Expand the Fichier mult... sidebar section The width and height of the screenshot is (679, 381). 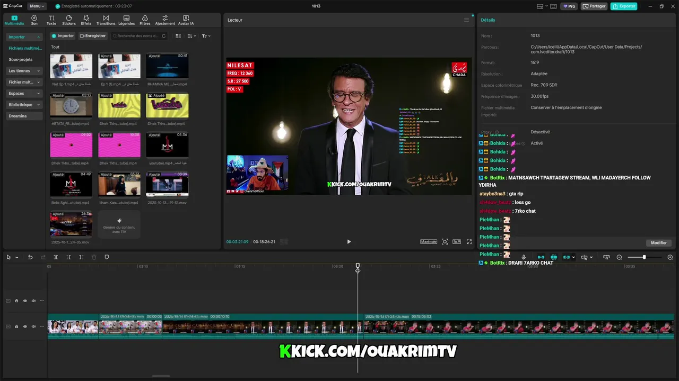click(24, 82)
